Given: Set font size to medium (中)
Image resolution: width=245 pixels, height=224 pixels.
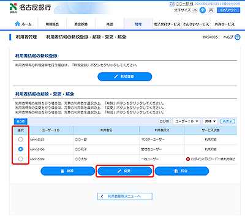Looking at the screenshot, I should [x=203, y=10].
